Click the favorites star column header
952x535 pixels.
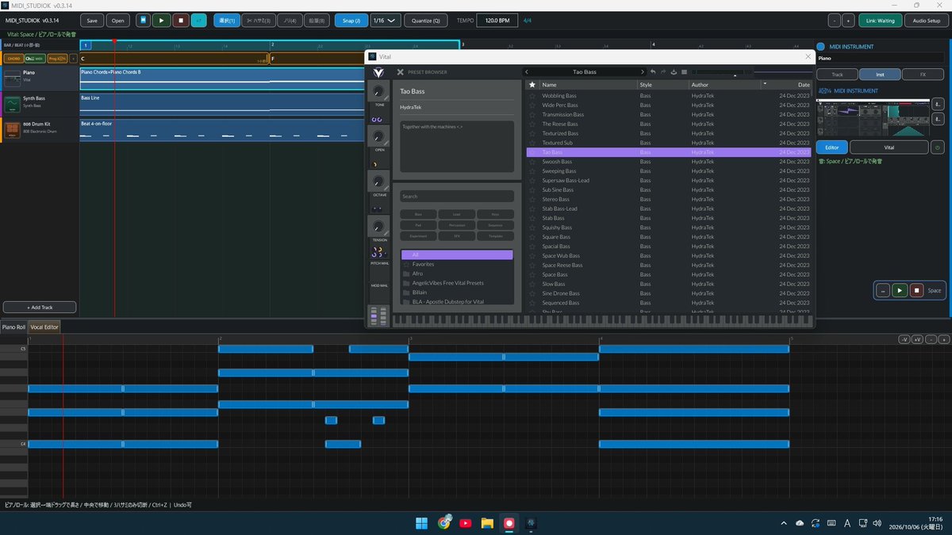[532, 84]
